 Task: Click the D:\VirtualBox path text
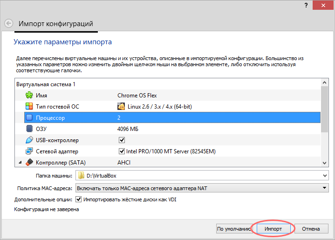pos(102,176)
